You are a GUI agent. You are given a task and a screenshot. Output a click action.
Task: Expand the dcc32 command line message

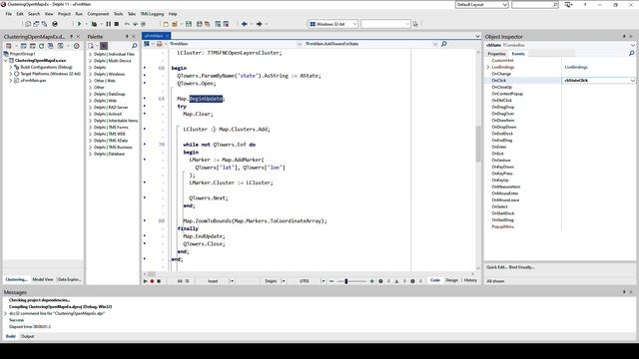[x=6, y=313]
